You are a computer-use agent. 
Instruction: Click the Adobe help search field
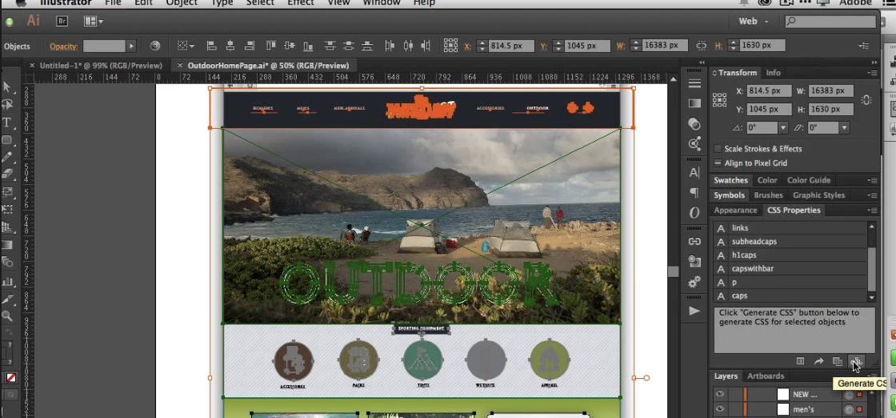830,21
